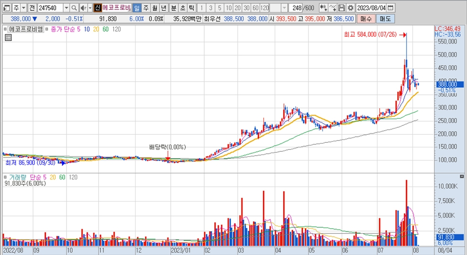Close the volume panel with its x

click(462, 177)
